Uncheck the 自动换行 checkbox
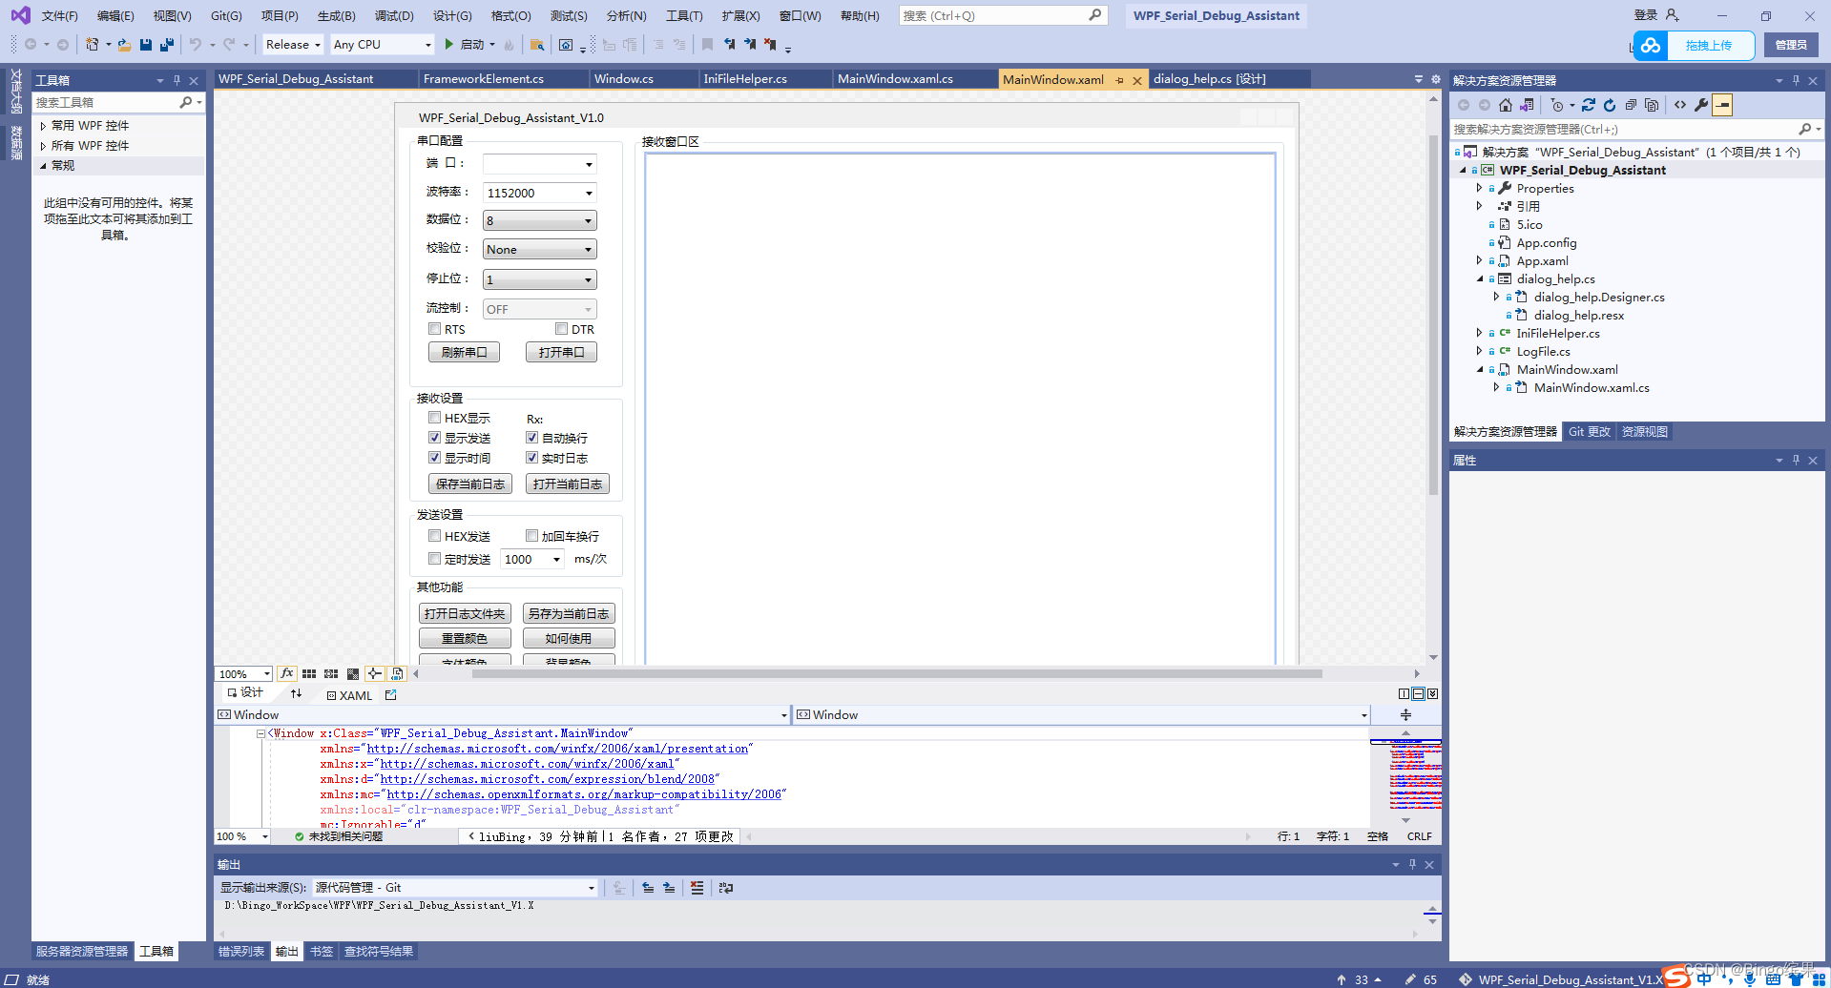The height and width of the screenshot is (988, 1831). 532,437
